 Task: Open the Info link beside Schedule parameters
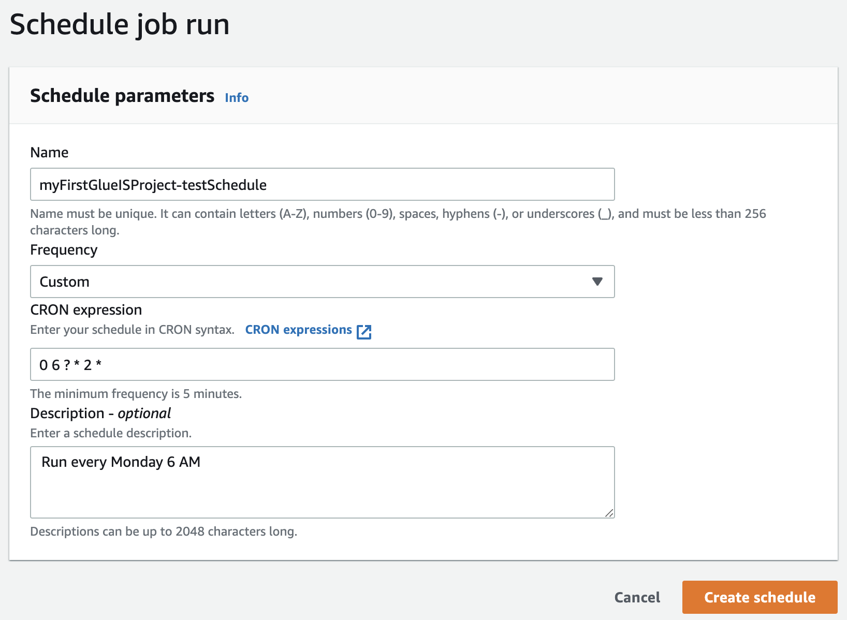tap(237, 98)
